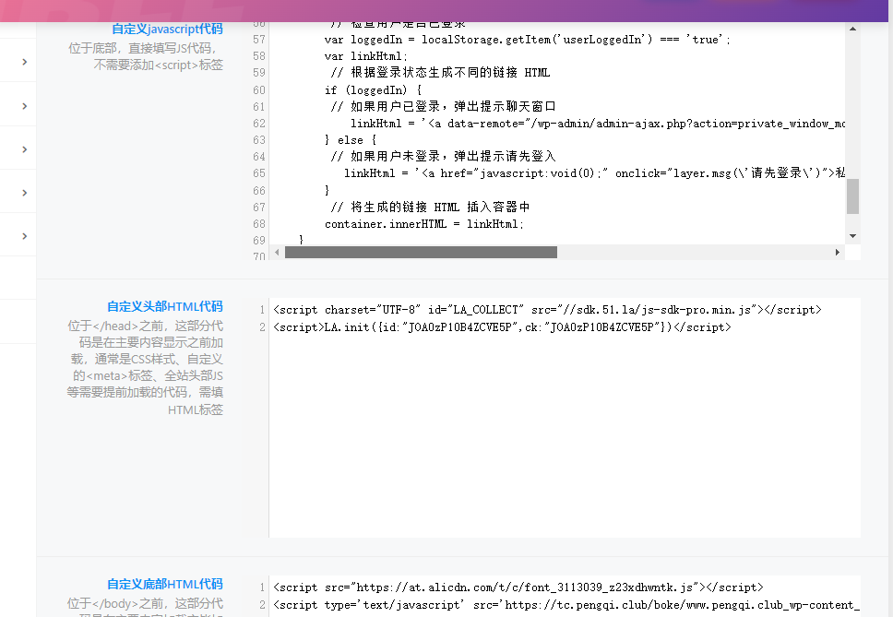Image resolution: width=893 pixels, height=617 pixels.
Task: Click the tc.pengqi.club script line in footer editor
Action: pos(566,605)
